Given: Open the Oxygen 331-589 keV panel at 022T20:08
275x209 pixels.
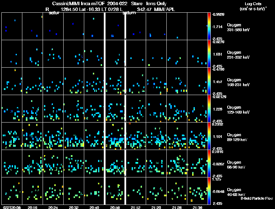Looking at the screenshot, I should (12, 26).
